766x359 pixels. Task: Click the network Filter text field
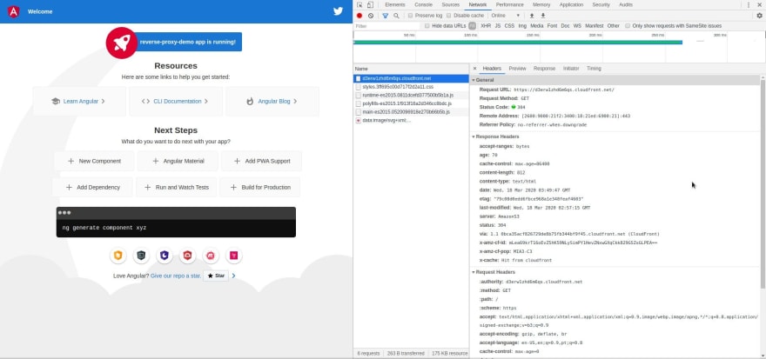point(386,26)
